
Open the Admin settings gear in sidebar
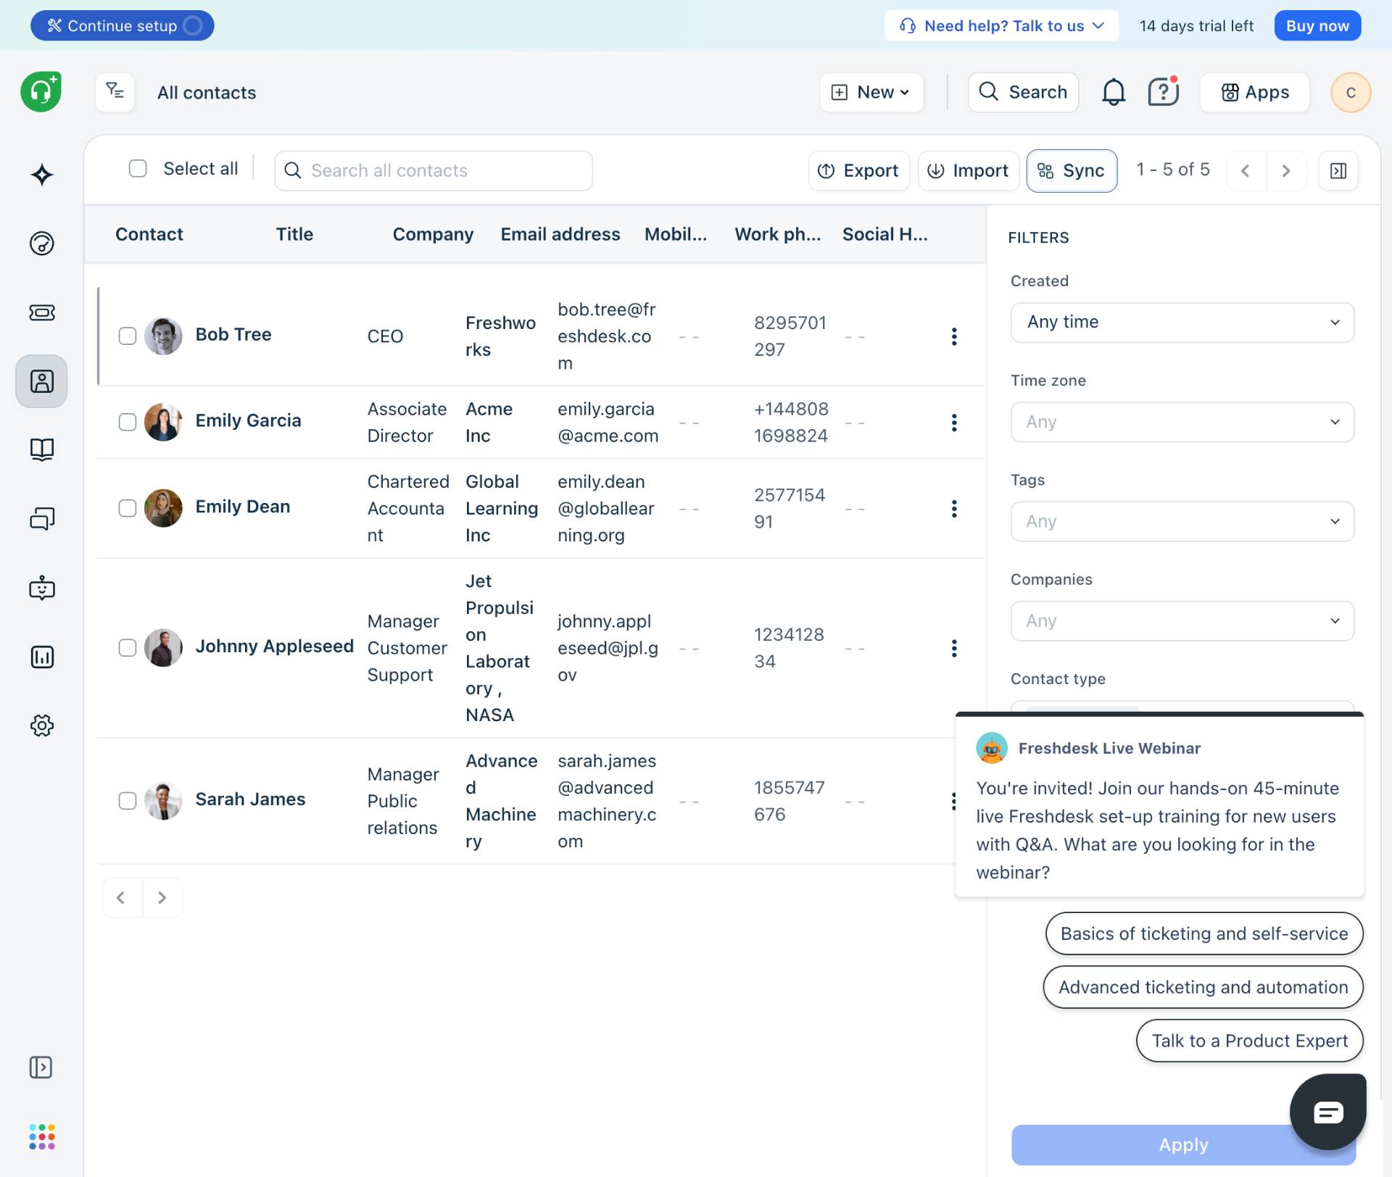[41, 725]
